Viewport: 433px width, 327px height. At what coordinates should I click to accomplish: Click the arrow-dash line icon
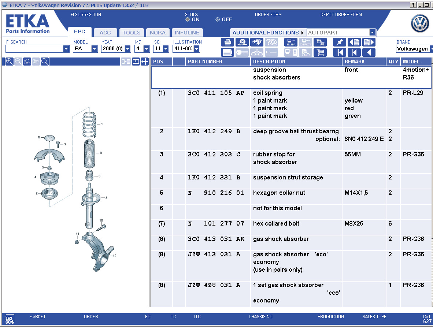click(x=271, y=52)
